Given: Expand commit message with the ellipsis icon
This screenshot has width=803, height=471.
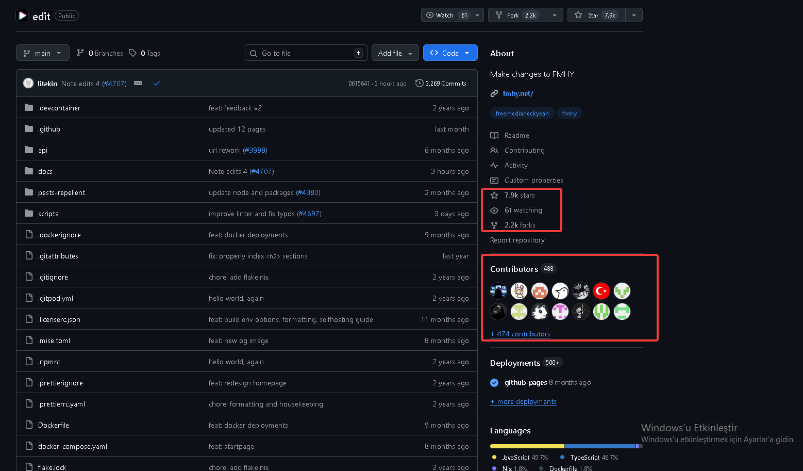Looking at the screenshot, I should (138, 83).
